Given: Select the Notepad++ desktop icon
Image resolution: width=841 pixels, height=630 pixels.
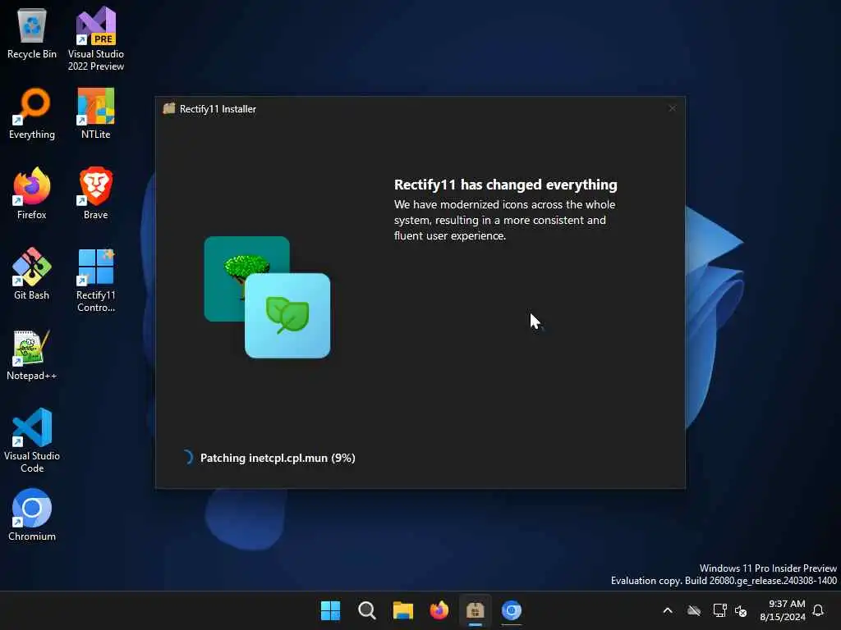Looking at the screenshot, I should [x=32, y=355].
